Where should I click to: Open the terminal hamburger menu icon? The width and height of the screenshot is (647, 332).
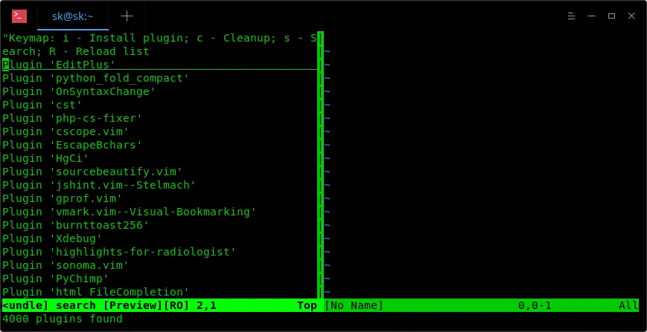coord(571,16)
